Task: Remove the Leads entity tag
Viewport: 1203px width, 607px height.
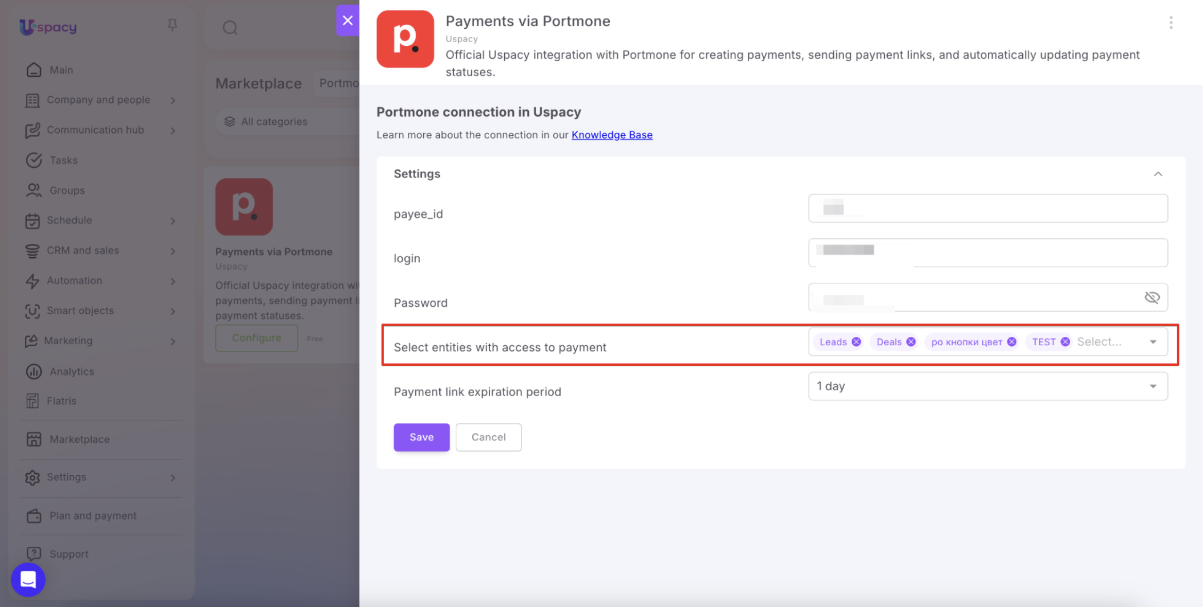Action: [856, 342]
